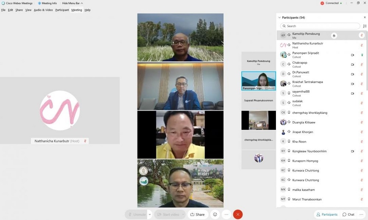Image resolution: width=368 pixels, height=220 pixels.
Task: Leave the meeting with the red button
Action: pos(238,214)
